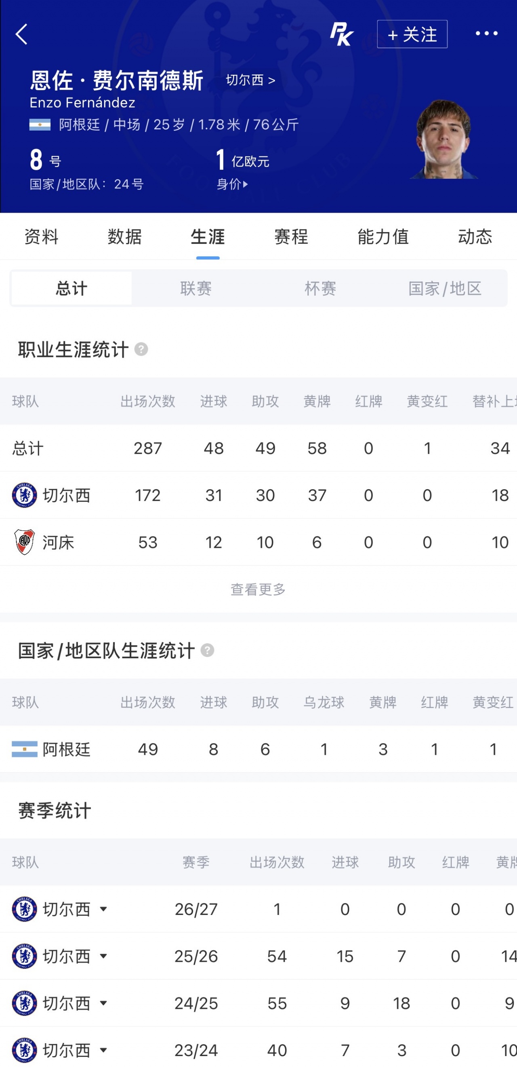Viewport: 517px width, 1069px height.
Task: Follow the player with +关注 button
Action: [x=412, y=34]
